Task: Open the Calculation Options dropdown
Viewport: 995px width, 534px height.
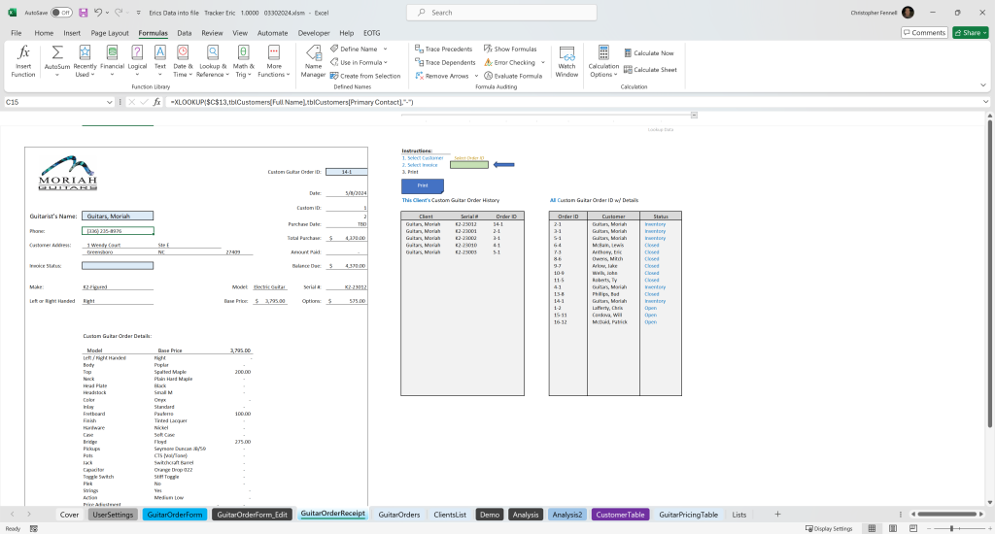Action: [603, 61]
